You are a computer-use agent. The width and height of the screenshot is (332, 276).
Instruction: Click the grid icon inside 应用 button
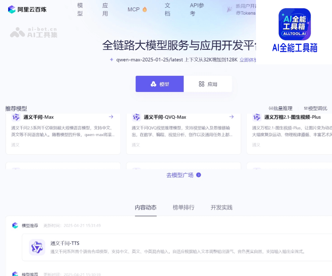click(201, 84)
